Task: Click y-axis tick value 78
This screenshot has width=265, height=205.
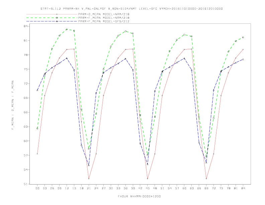Action: click(26, 55)
